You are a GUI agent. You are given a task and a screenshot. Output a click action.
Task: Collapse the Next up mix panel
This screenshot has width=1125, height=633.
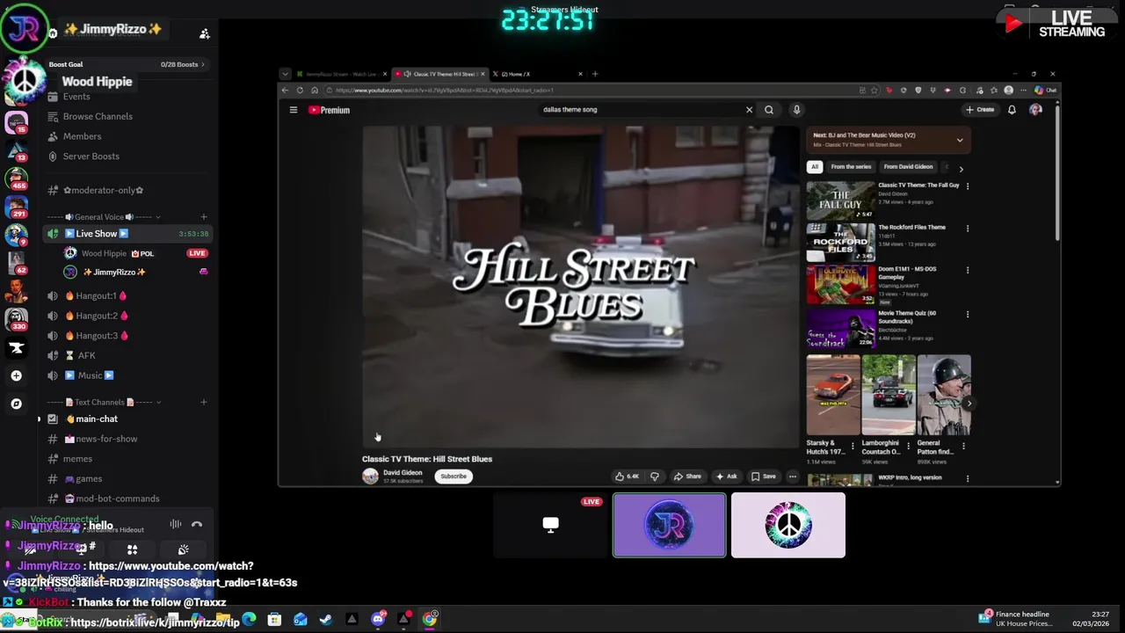960,140
